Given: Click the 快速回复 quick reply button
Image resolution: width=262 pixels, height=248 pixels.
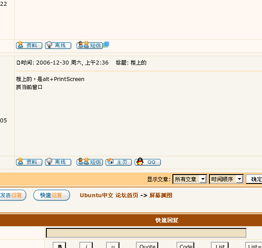Looking at the screenshot, I should point(52,195).
